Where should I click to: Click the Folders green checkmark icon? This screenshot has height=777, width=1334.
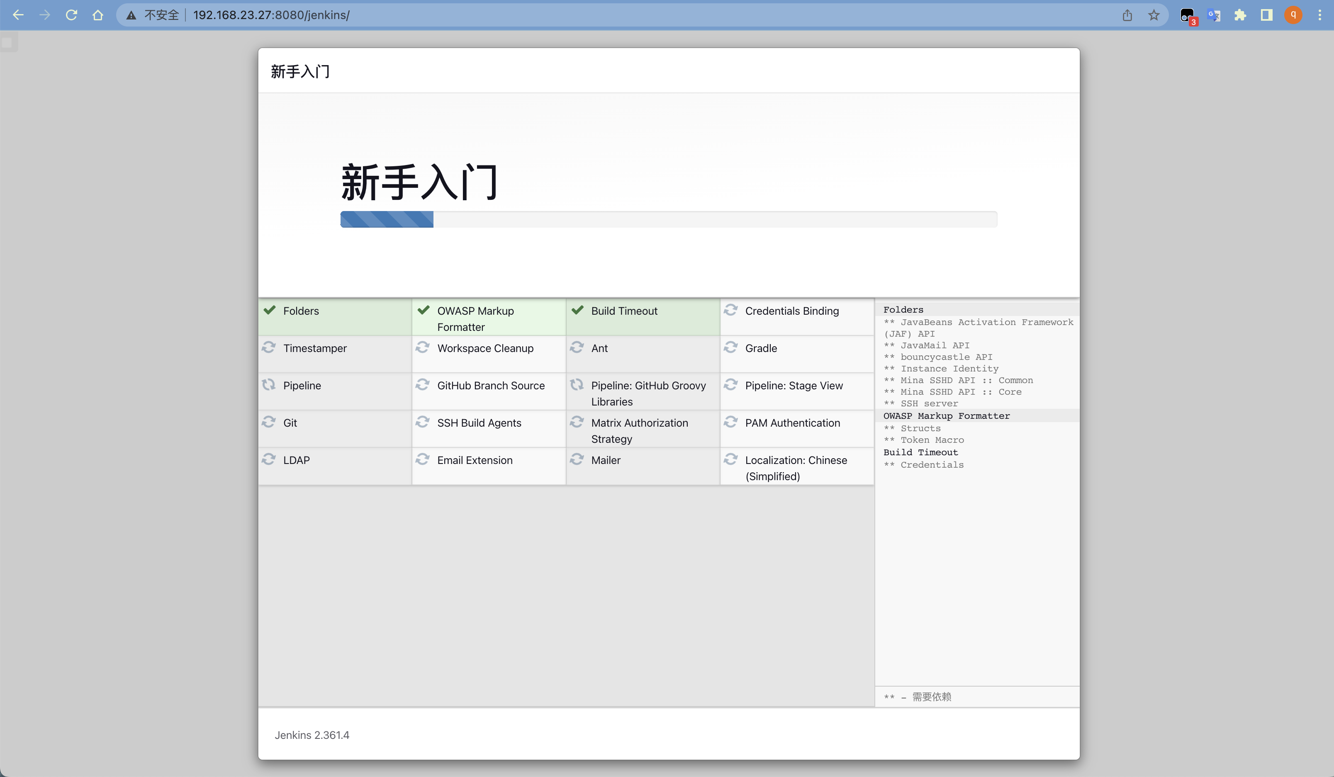[270, 310]
